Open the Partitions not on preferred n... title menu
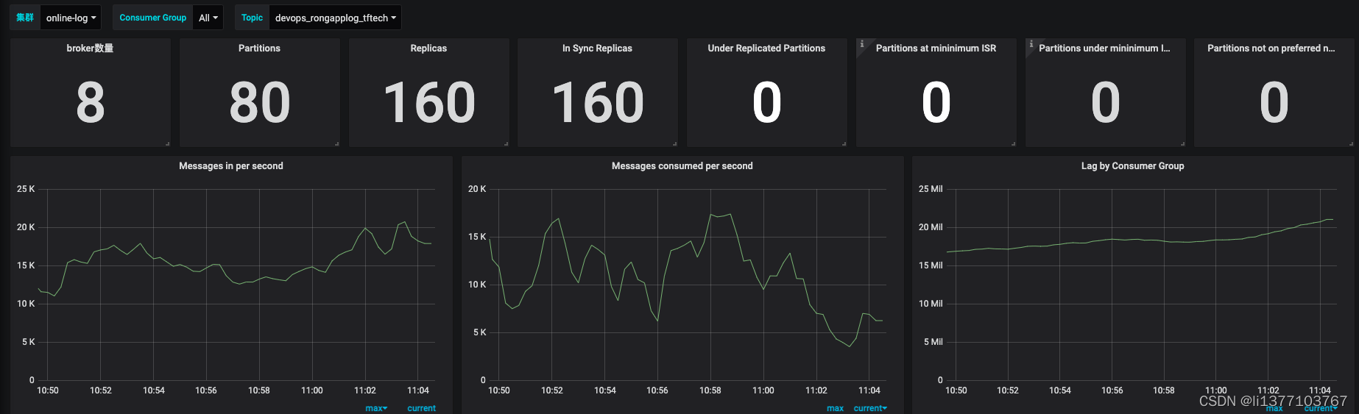 pos(1271,49)
